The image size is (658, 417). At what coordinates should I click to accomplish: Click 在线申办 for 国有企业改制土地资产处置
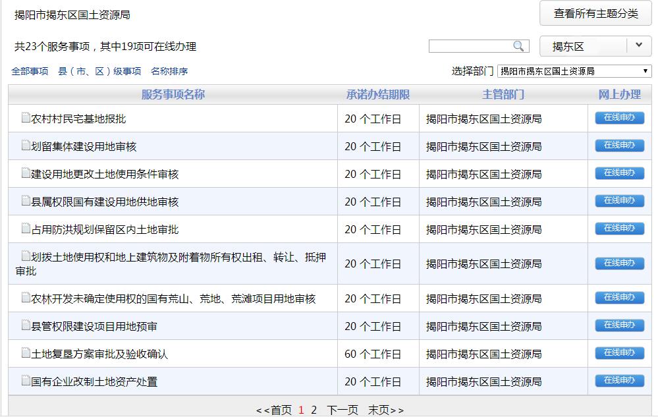(x=619, y=381)
